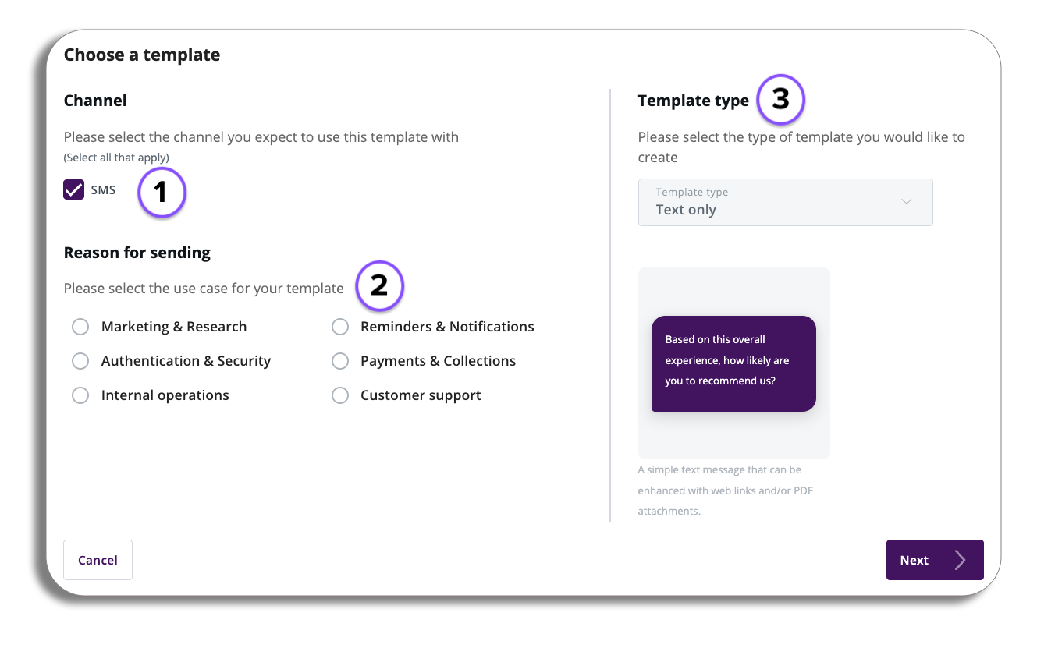Click the Text only selected value
The height and width of the screenshot is (648, 1037).
[686, 210]
